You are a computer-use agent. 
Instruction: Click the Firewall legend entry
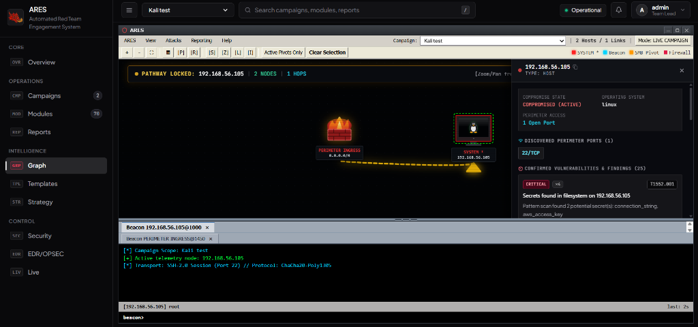pos(678,52)
